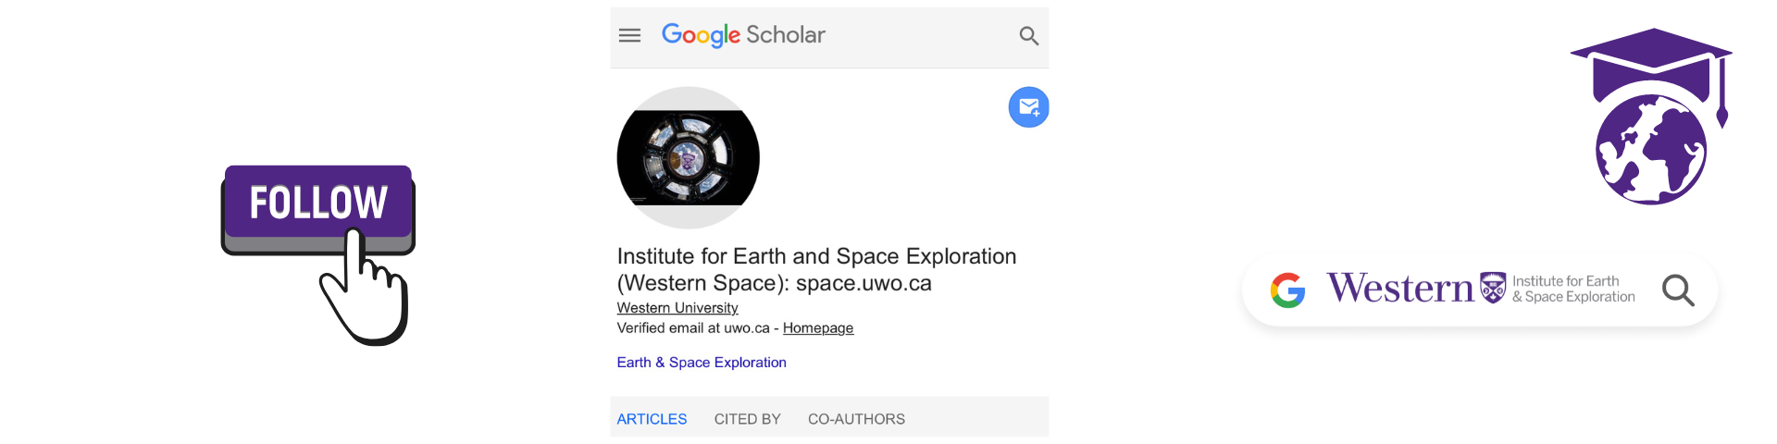Switch to the ARTICLES tab
This screenshot has height=444, width=1777.
[x=652, y=419]
